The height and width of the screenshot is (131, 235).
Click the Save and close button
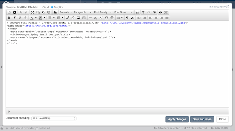coord(202,119)
